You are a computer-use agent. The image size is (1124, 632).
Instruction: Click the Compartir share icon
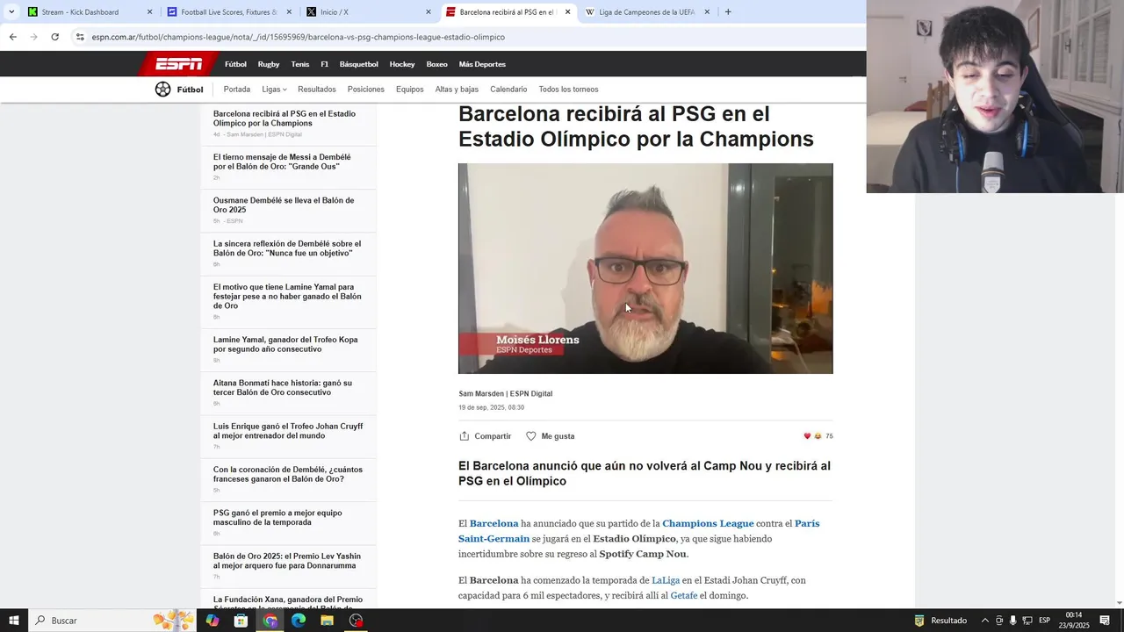(465, 436)
